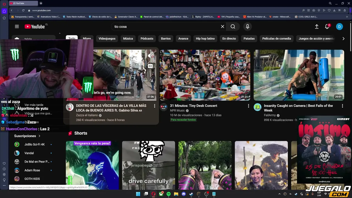Viewport: 352px width, 198px height.
Task: Select the Música filter chip
Action: pos(128,38)
